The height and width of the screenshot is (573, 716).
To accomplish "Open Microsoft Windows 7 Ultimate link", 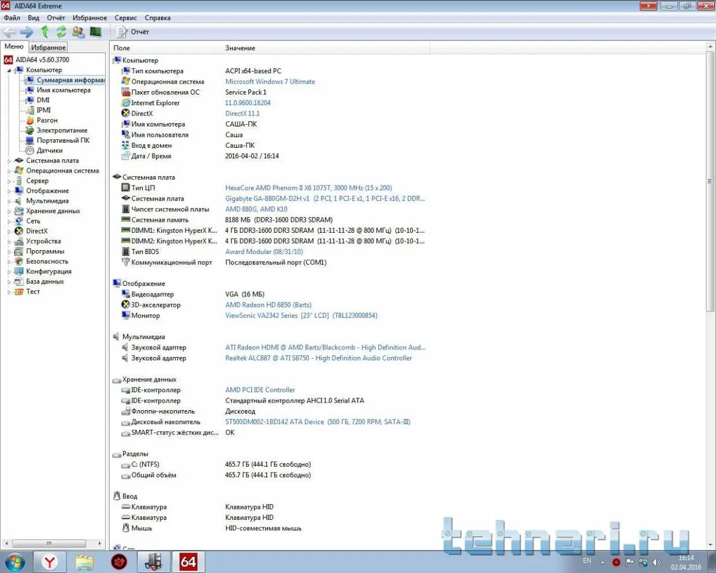I will 270,81.
